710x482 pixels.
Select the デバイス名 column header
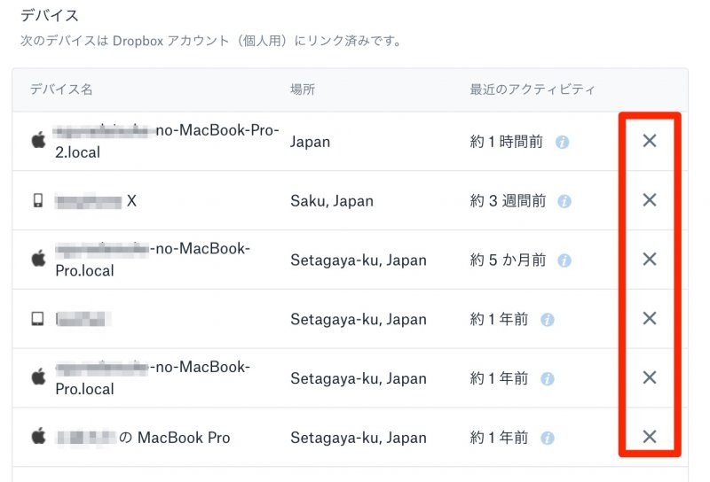pos(61,89)
